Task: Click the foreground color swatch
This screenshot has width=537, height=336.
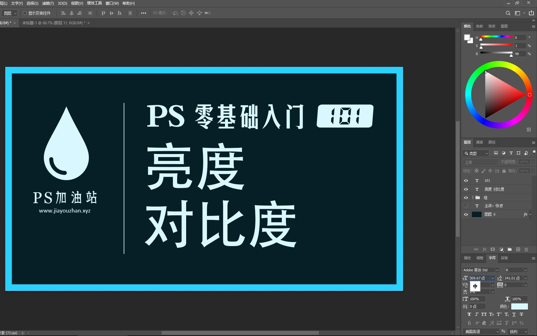Action: click(x=467, y=37)
